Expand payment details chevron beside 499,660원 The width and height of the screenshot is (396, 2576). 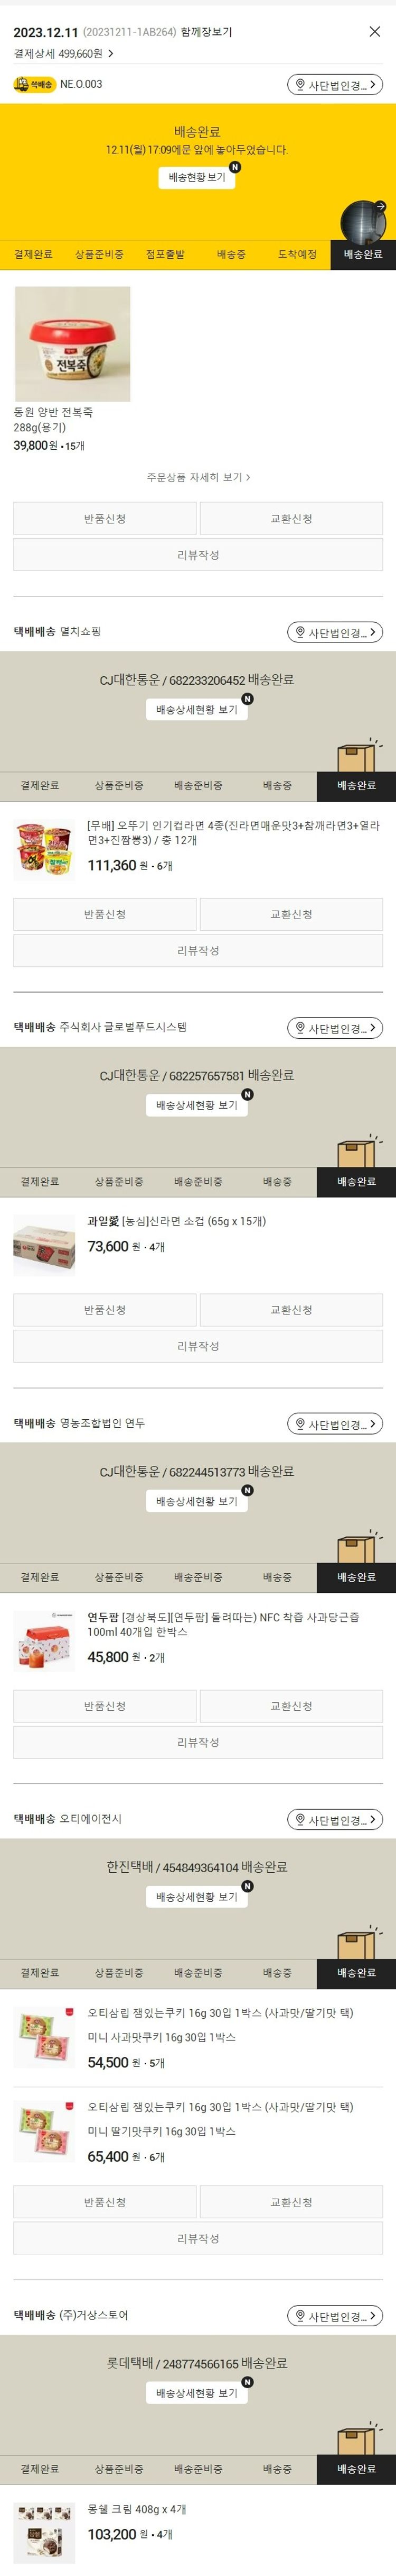point(111,54)
